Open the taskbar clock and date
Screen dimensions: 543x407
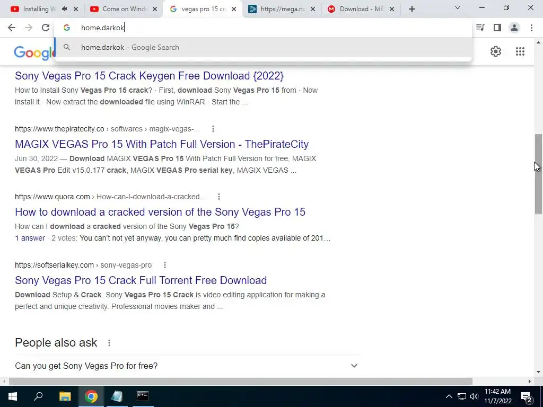tap(497, 396)
